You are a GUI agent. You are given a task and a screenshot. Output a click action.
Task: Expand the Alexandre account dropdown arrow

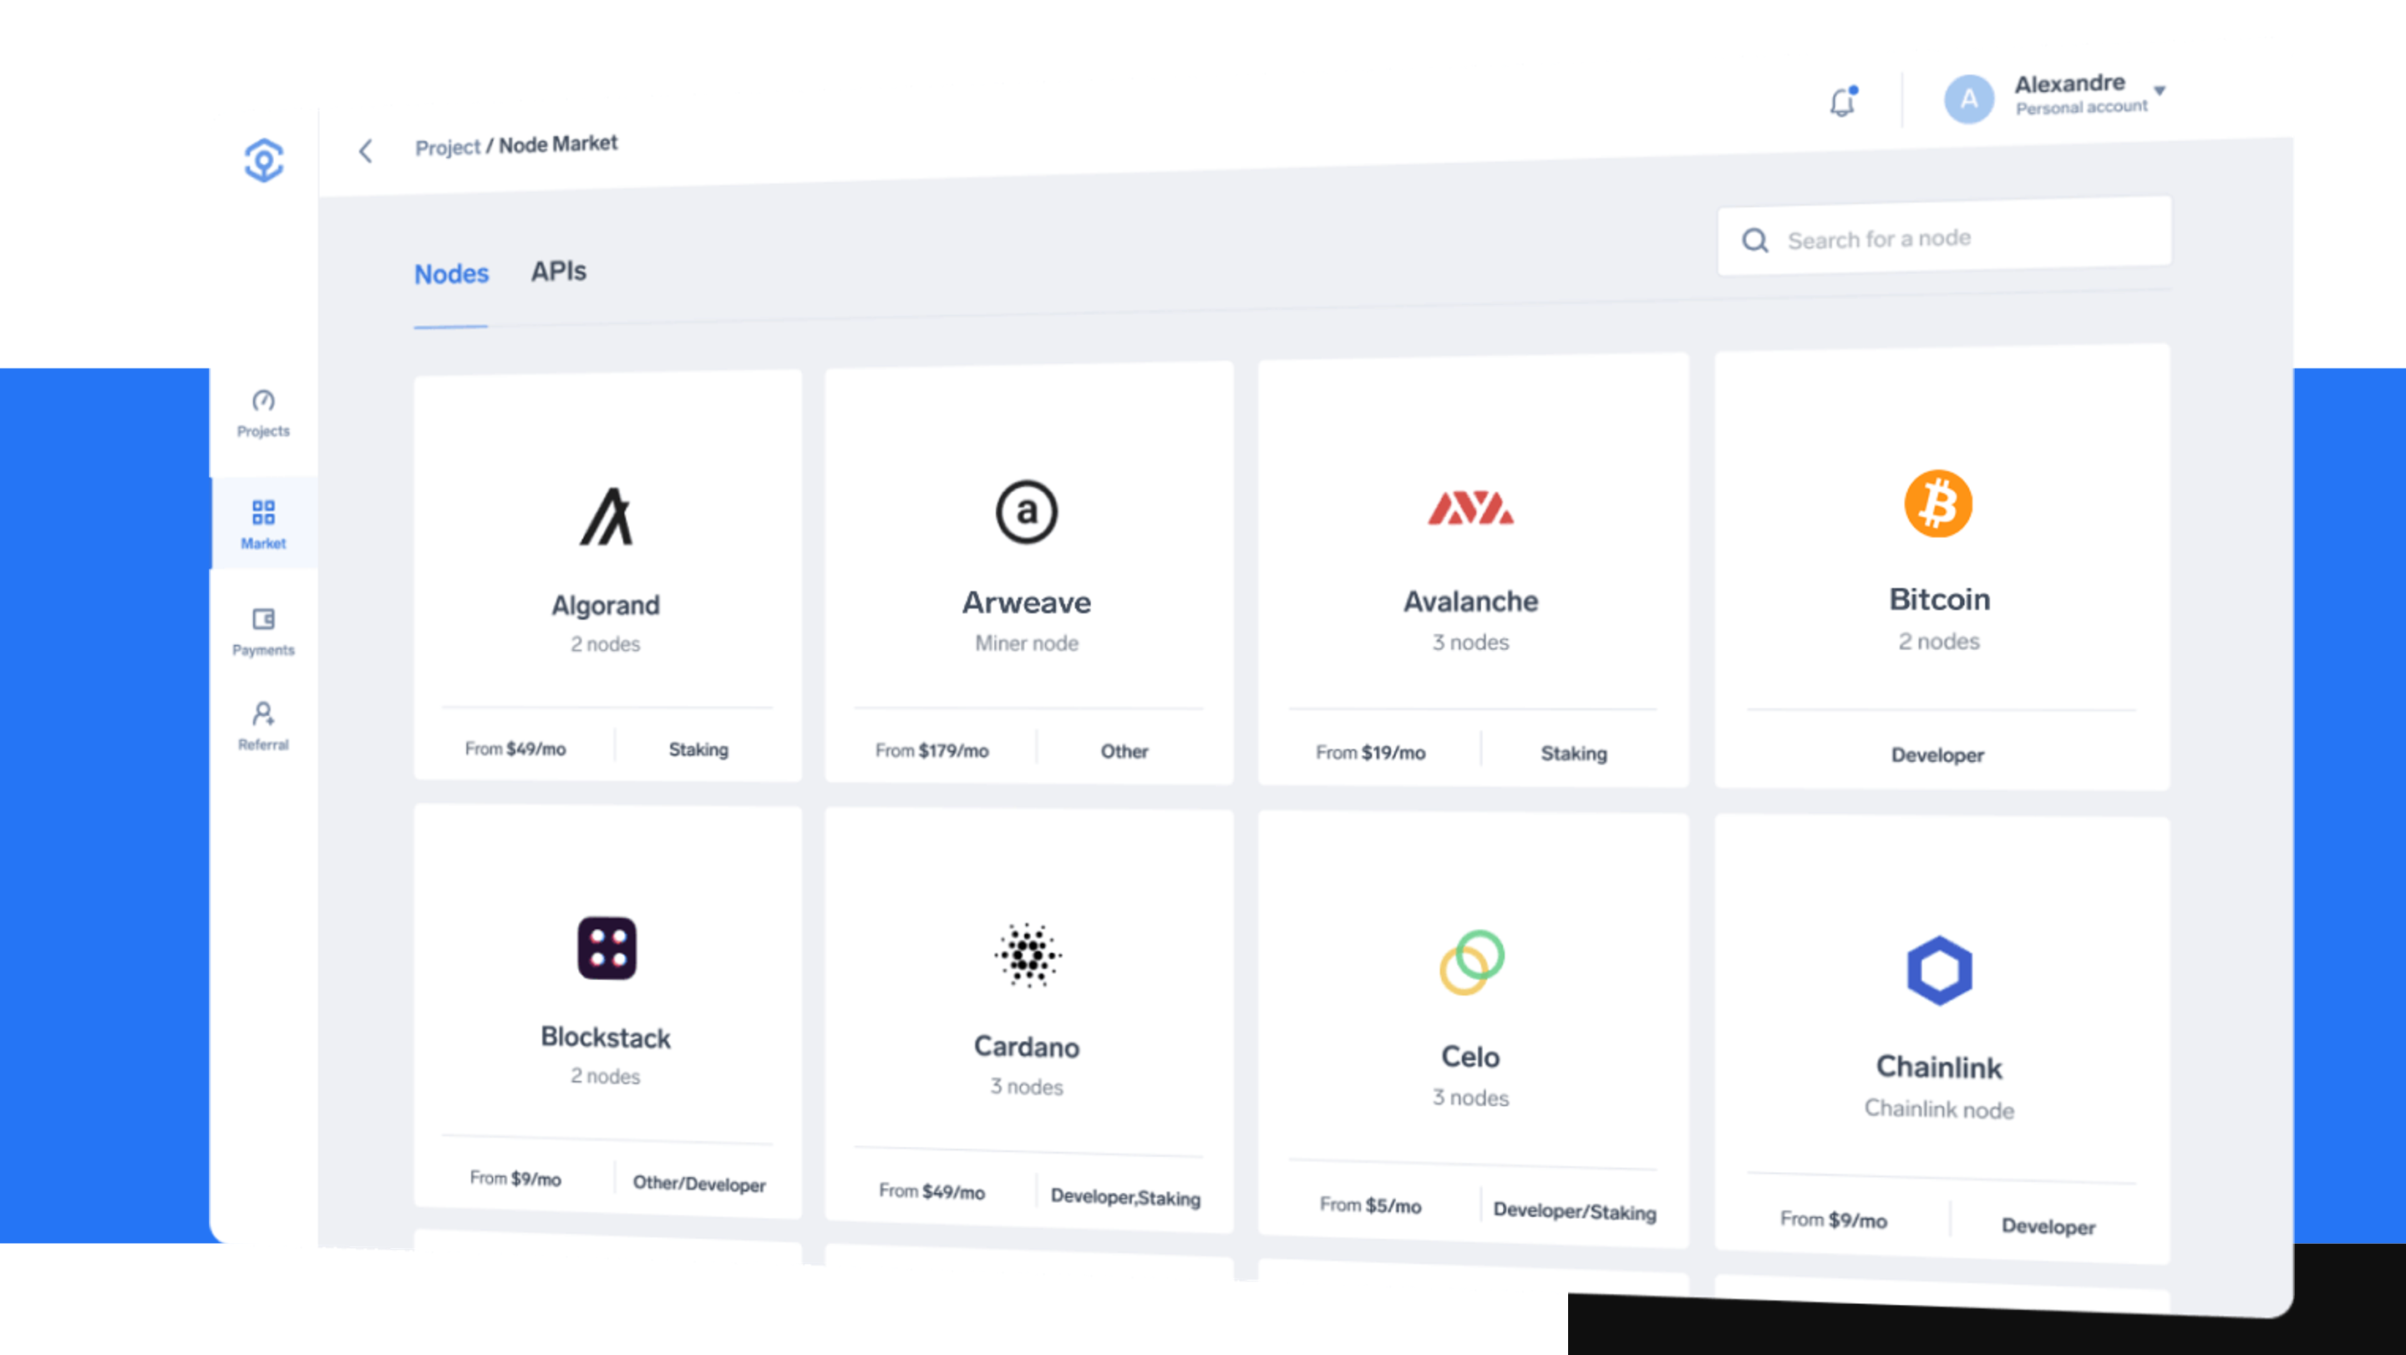pyautogui.click(x=2160, y=90)
